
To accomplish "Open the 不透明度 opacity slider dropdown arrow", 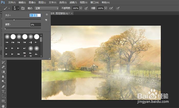I will click(81, 8).
